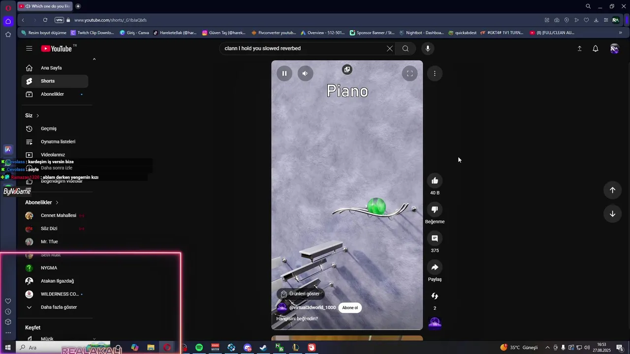Open browser downloads icon
This screenshot has width=630, height=354.
click(x=596, y=20)
